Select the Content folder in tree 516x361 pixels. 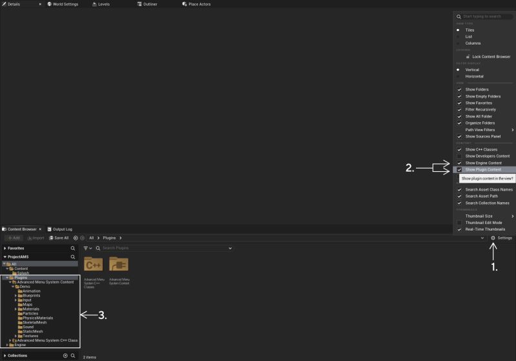pos(21,269)
